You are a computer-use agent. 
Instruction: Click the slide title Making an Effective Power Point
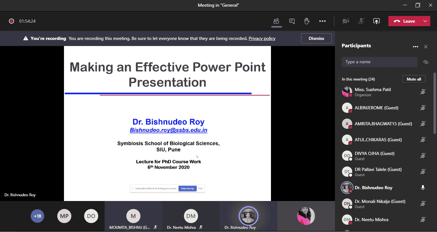[x=168, y=75]
